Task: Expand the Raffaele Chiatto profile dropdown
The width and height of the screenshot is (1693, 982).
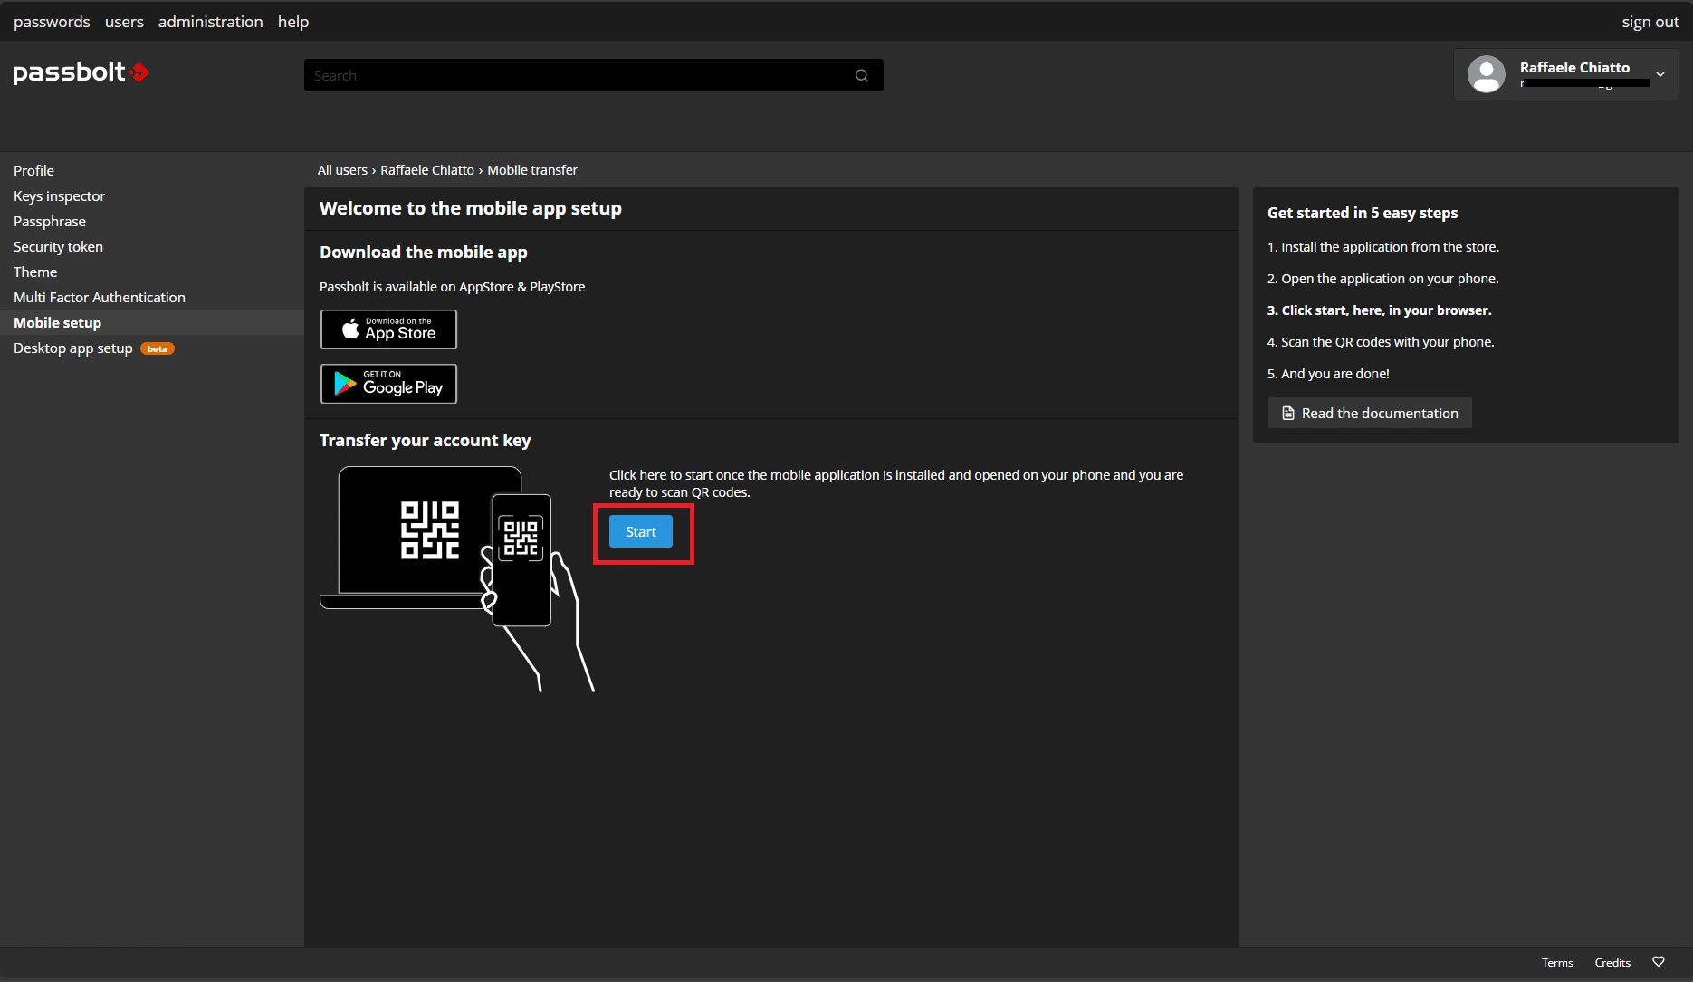Action: pyautogui.click(x=1660, y=74)
